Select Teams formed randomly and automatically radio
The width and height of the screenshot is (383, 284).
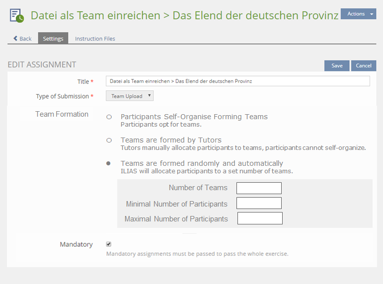tap(109, 164)
